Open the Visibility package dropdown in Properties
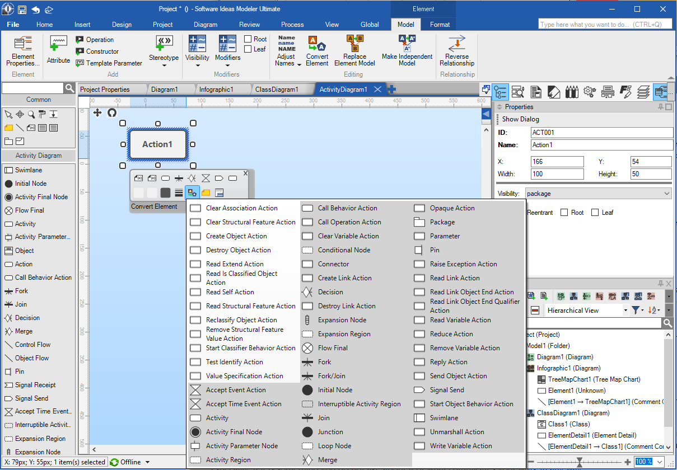677x470 pixels. coord(598,194)
